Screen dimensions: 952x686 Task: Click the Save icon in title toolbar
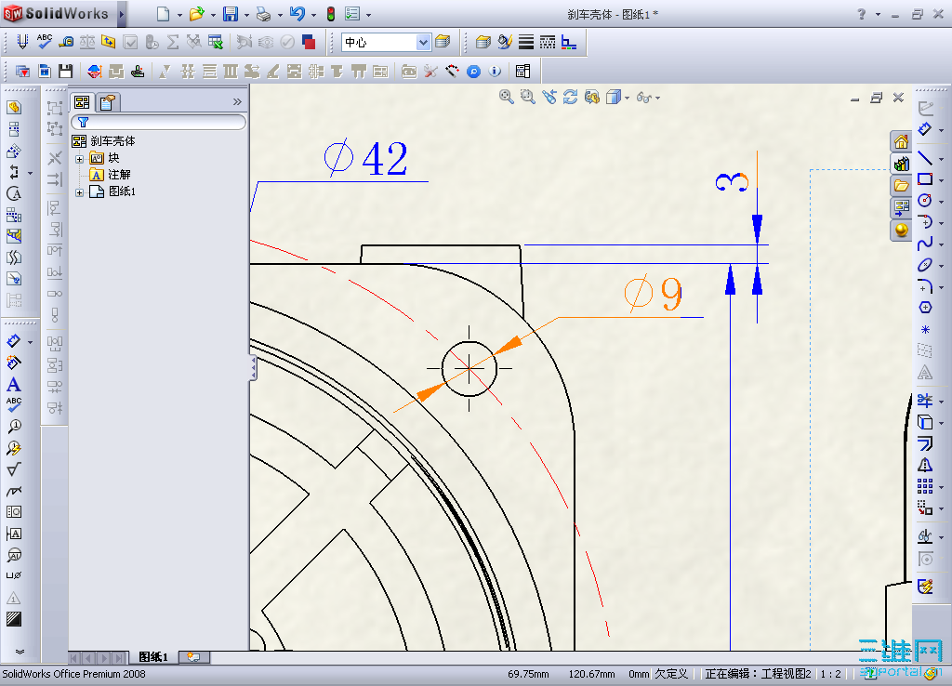tap(230, 14)
